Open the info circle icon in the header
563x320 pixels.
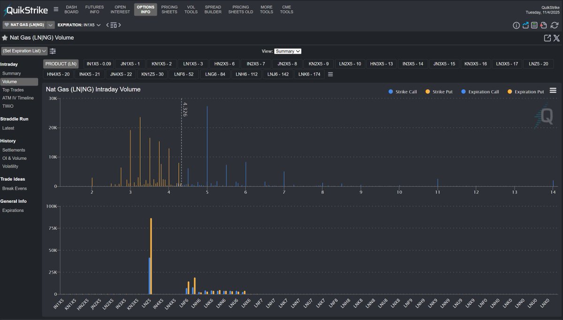(517, 25)
